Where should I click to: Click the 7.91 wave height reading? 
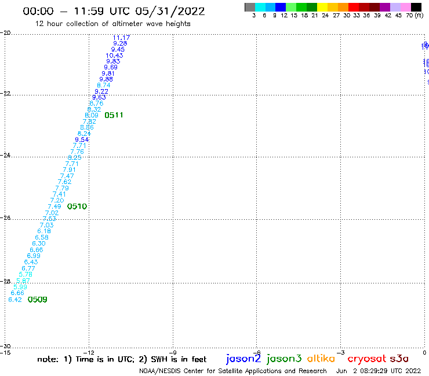pyautogui.click(x=69, y=169)
